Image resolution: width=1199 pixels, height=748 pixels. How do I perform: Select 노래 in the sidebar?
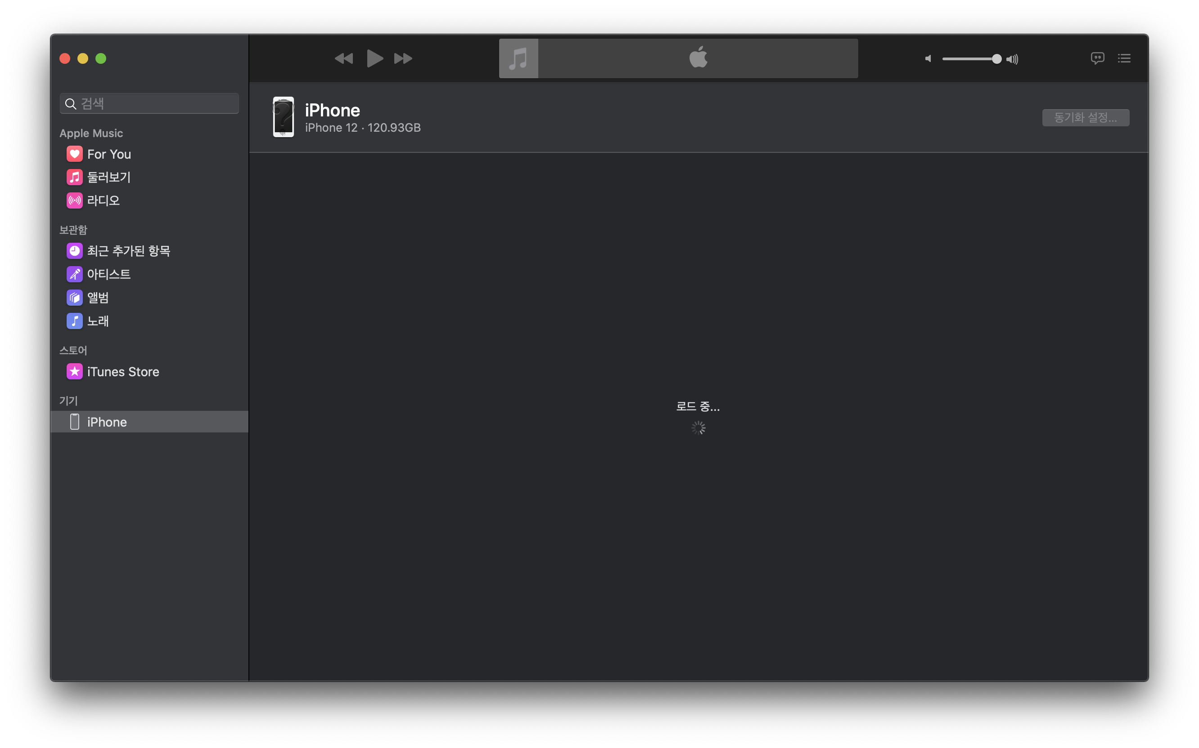[x=98, y=321]
